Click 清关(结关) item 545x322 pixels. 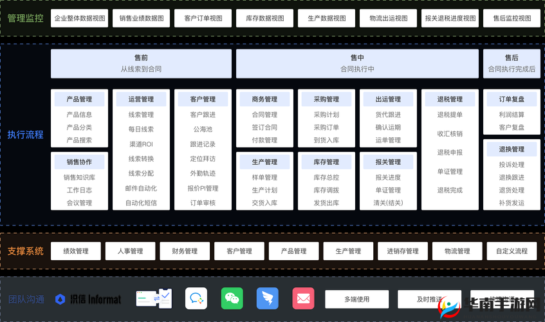pos(388,203)
